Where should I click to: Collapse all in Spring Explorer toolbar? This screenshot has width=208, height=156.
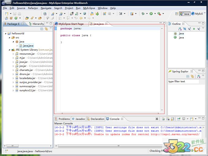(x=188, y=76)
